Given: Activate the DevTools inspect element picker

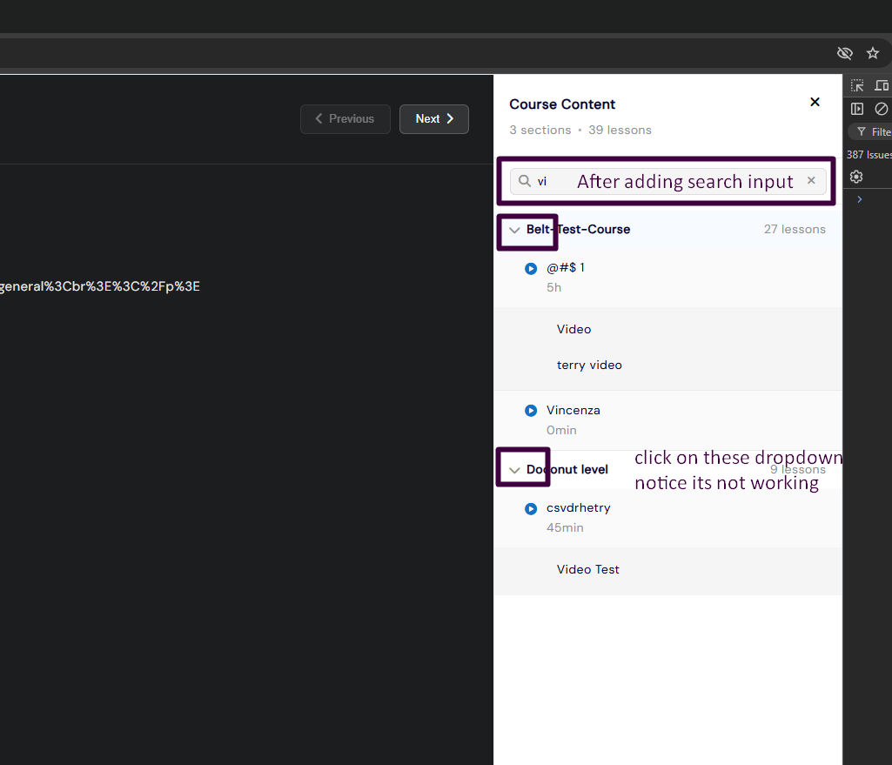Looking at the screenshot, I should coord(856,86).
